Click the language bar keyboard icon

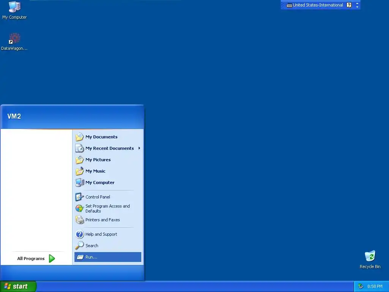click(x=289, y=5)
